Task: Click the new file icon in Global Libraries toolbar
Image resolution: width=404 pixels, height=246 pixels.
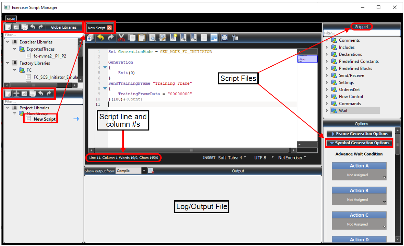Action: tap(8, 27)
